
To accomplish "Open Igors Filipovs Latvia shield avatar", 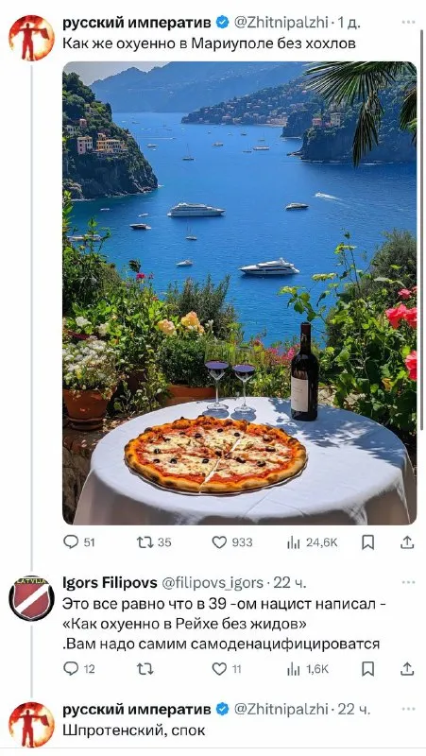I will coord(31,598).
